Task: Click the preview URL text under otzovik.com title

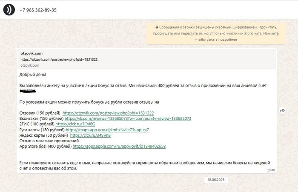Action: click(59, 59)
